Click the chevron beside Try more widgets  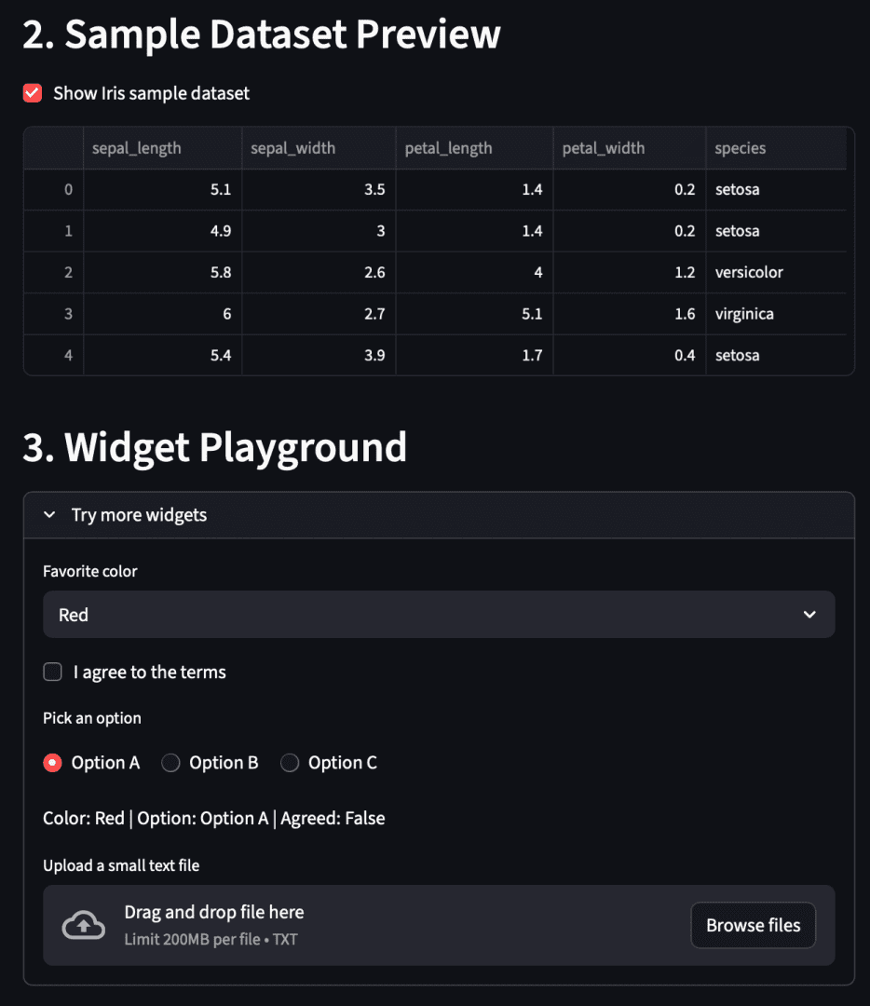click(x=50, y=515)
